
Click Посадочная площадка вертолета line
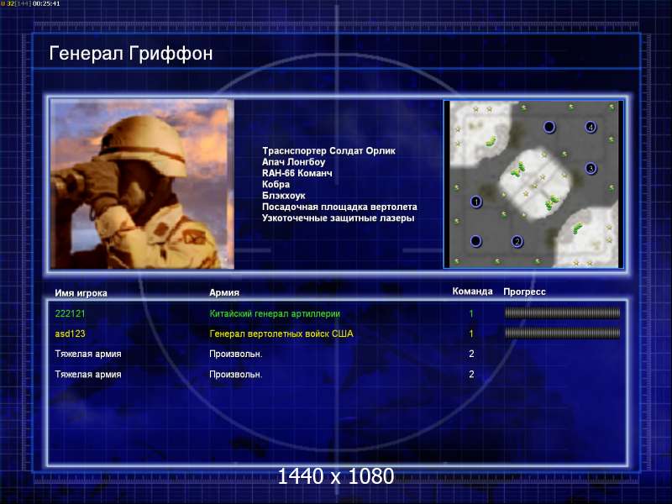[339, 207]
